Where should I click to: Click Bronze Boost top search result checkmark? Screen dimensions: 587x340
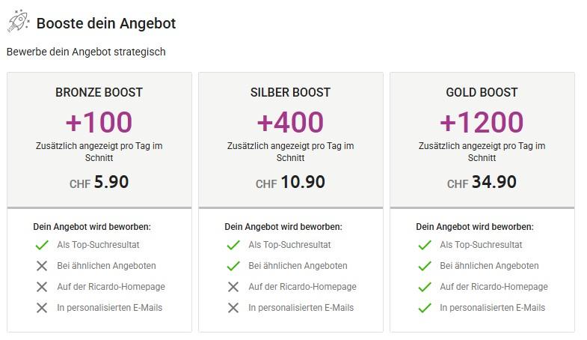(x=41, y=245)
